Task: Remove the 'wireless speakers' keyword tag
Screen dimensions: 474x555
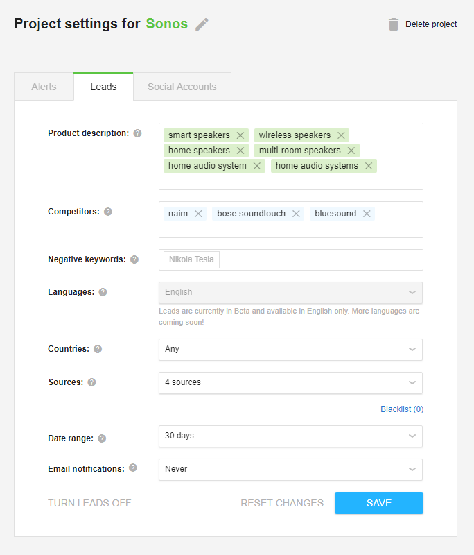Action: pyautogui.click(x=341, y=135)
